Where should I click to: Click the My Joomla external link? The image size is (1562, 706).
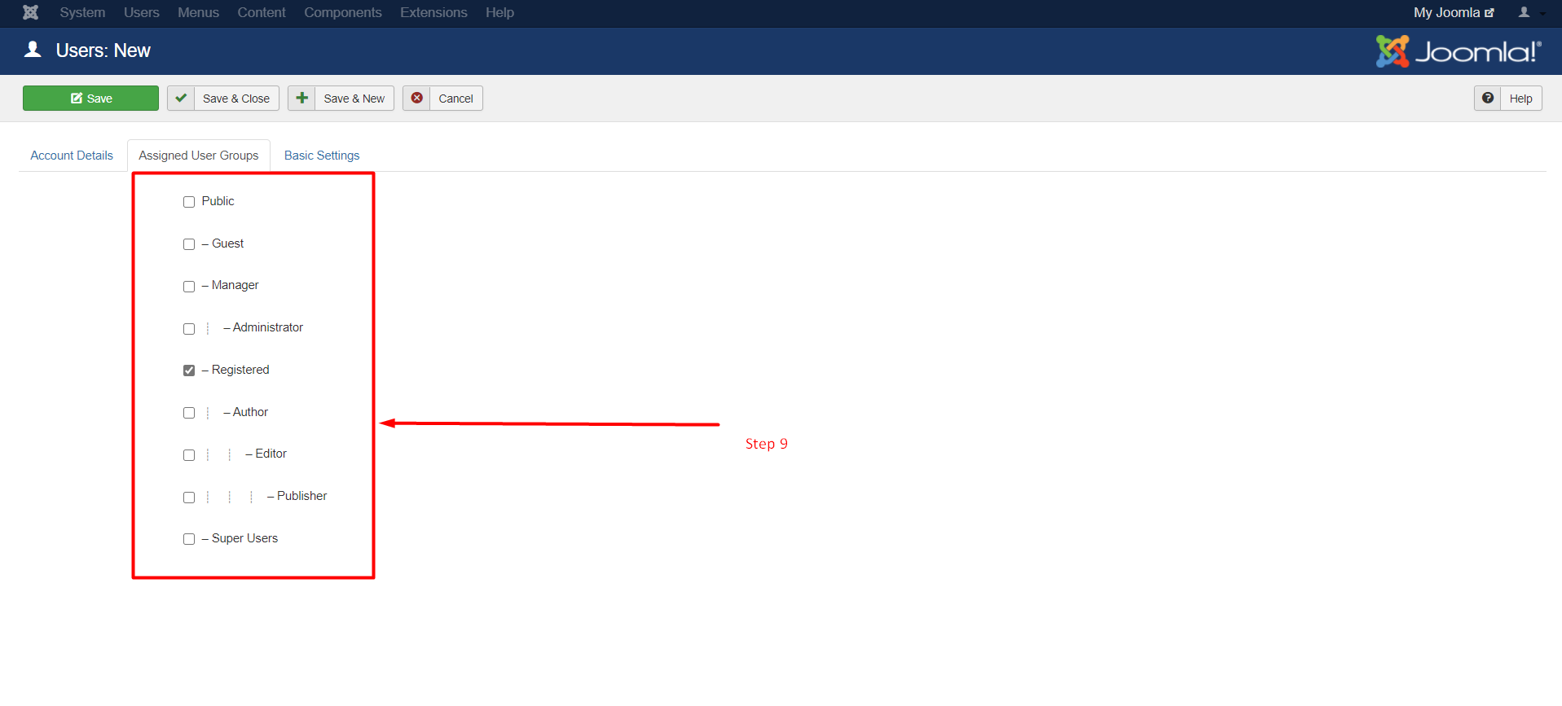(1454, 12)
